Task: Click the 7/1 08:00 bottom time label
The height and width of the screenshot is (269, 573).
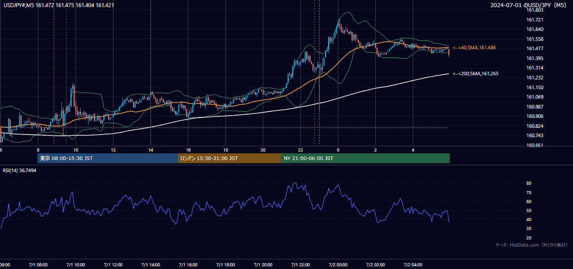Action: [38, 265]
